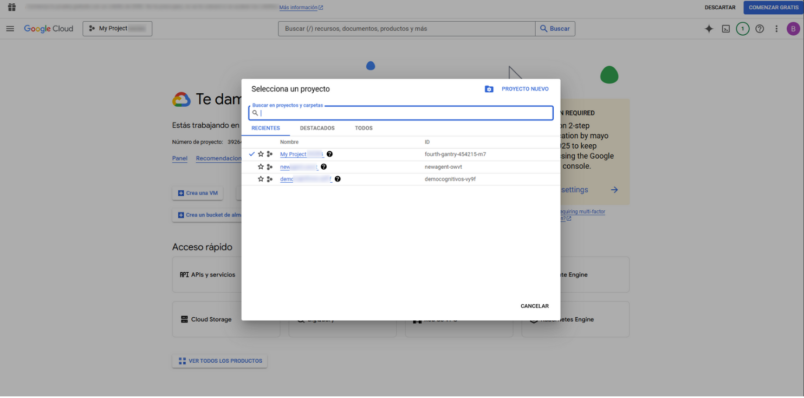Switch to the TODOS tab

[364, 129]
